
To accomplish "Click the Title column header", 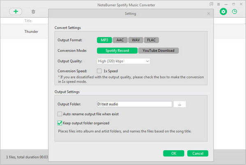I will pyautogui.click(x=28, y=21).
